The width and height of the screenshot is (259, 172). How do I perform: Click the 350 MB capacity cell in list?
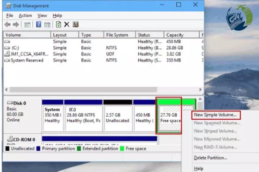coord(173,61)
